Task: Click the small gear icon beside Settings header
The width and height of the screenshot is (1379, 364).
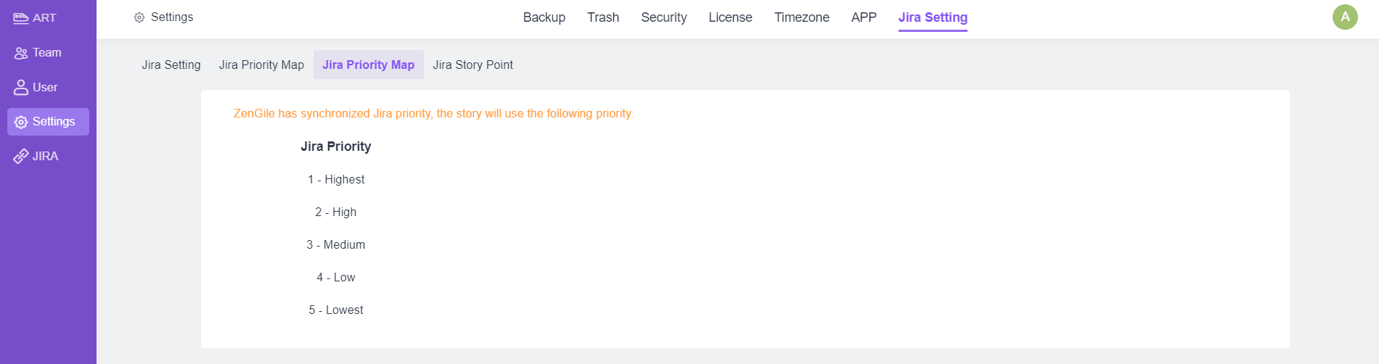Action: (x=139, y=17)
